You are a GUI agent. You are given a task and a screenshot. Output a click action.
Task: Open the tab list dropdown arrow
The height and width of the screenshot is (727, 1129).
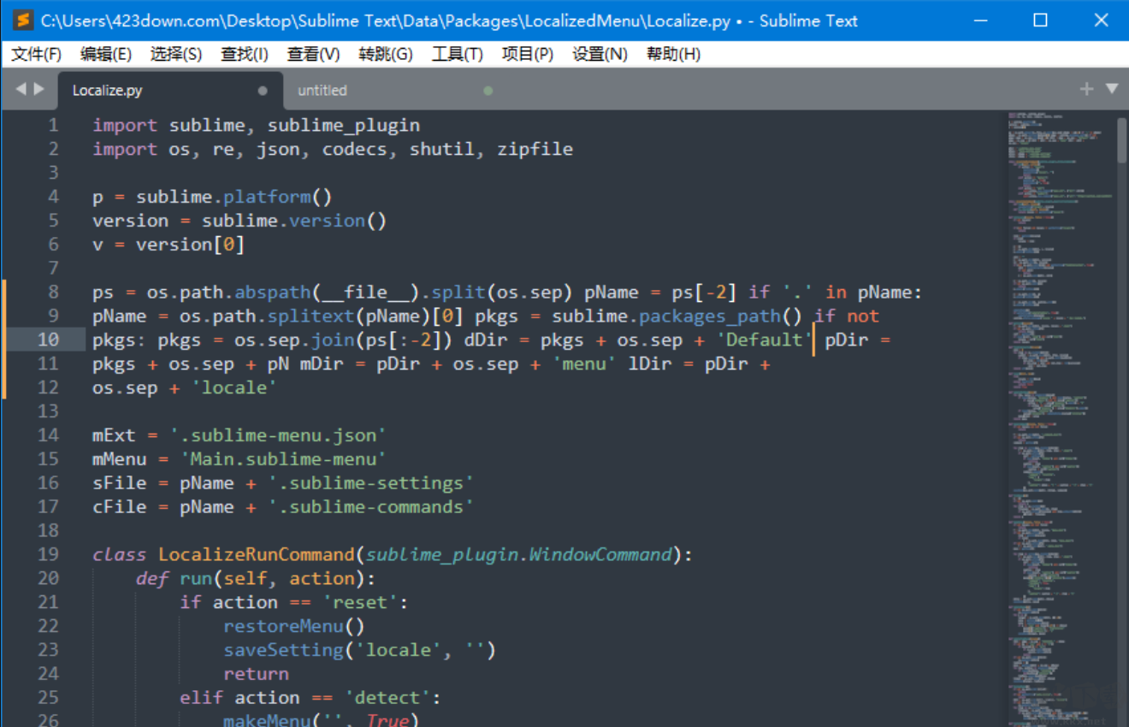(x=1112, y=89)
